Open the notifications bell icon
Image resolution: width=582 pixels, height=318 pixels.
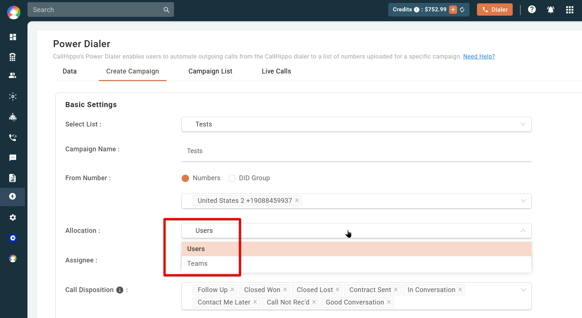tap(551, 10)
